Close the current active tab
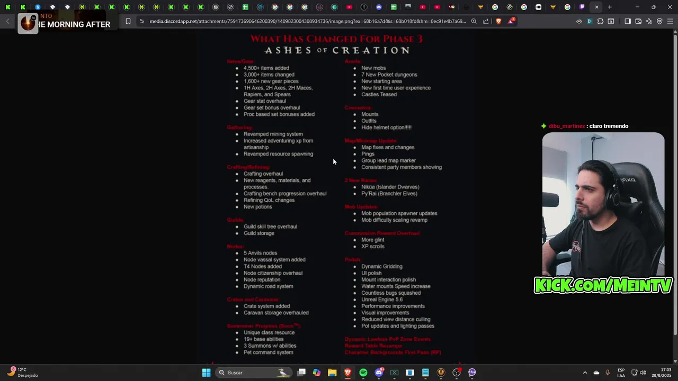The height and width of the screenshot is (381, 678). (596, 7)
